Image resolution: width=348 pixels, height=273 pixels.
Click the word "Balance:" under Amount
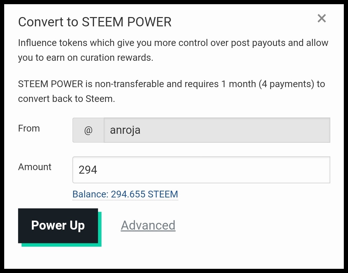point(90,194)
